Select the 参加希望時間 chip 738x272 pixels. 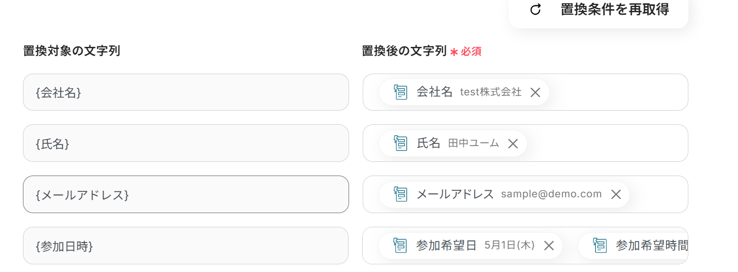(649, 246)
